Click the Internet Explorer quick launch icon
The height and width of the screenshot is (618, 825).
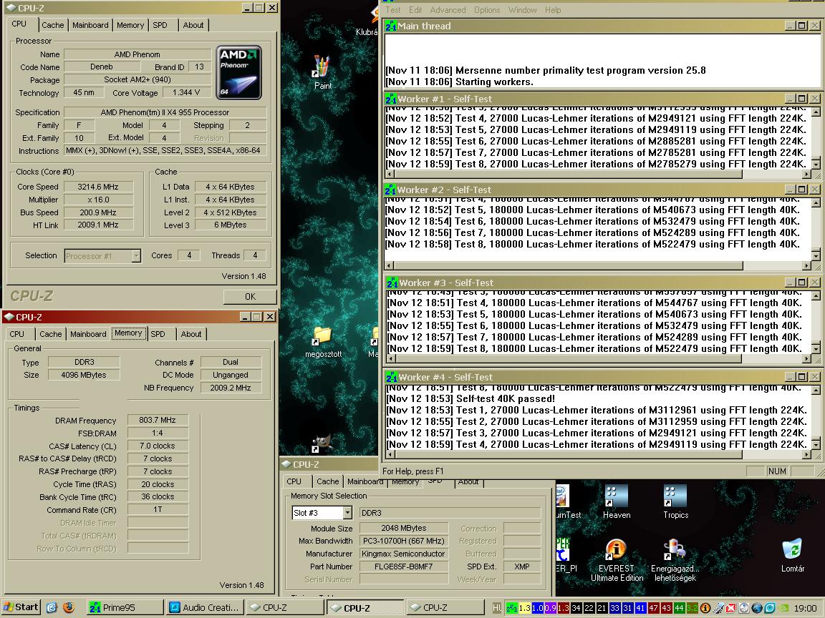(52, 607)
